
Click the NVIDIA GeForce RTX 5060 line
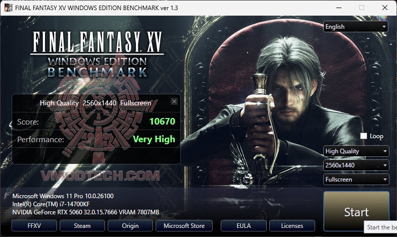pyautogui.click(x=86, y=212)
